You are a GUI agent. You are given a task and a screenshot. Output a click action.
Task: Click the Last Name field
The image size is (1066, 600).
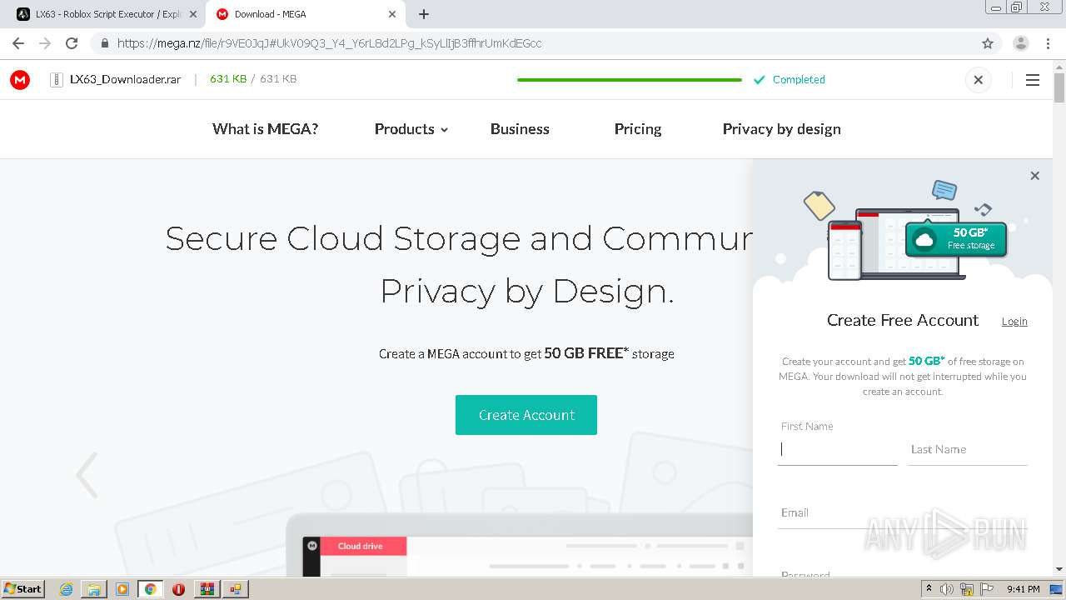(968, 449)
